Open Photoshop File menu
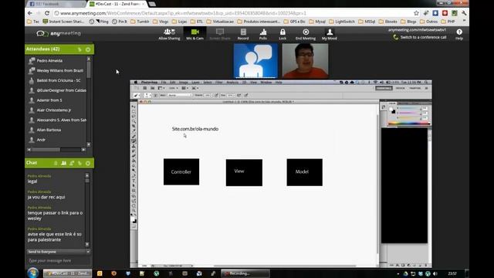This screenshot has width=494, height=278. (164, 83)
